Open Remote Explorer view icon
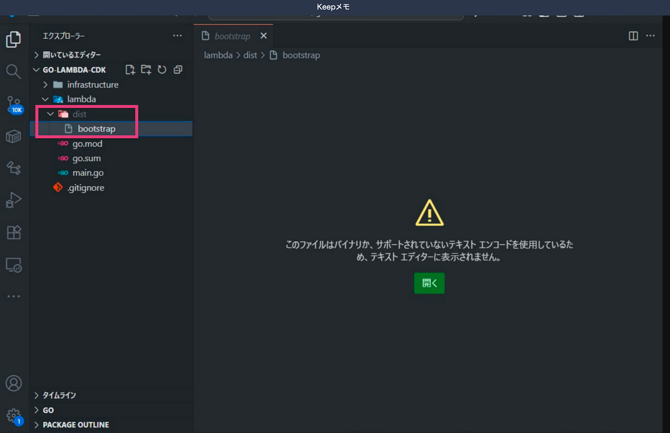This screenshot has width=670, height=433. pos(13,265)
